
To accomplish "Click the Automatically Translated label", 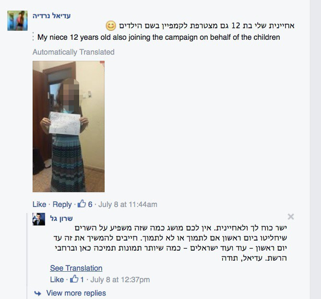I will click(73, 52).
